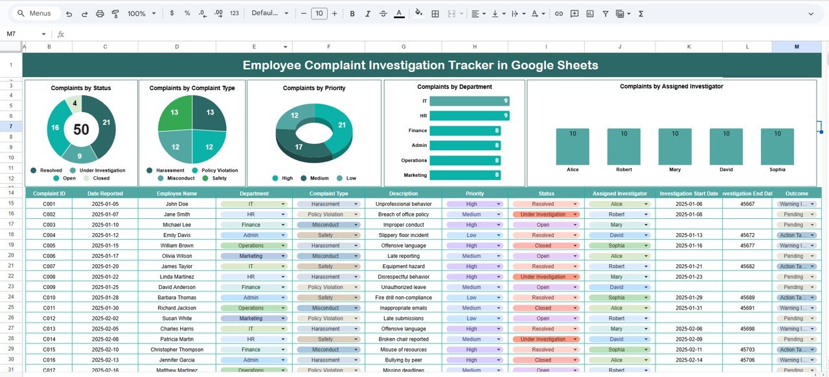
Task: Click the Undo icon
Action: point(69,13)
